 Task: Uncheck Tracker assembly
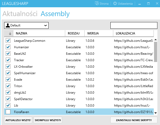tap(8, 60)
